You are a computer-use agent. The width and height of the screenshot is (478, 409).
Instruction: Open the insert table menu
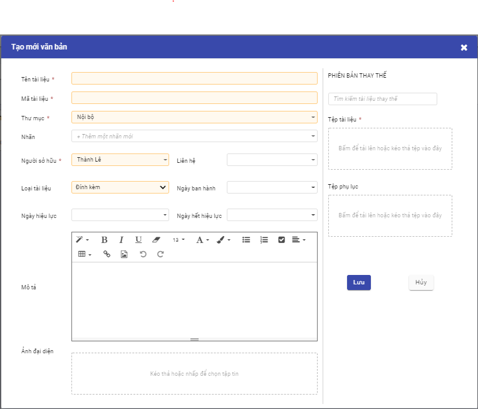point(85,254)
